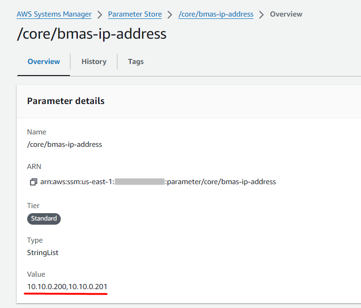Switch to the History tab
The image size is (361, 308).
pyautogui.click(x=94, y=62)
